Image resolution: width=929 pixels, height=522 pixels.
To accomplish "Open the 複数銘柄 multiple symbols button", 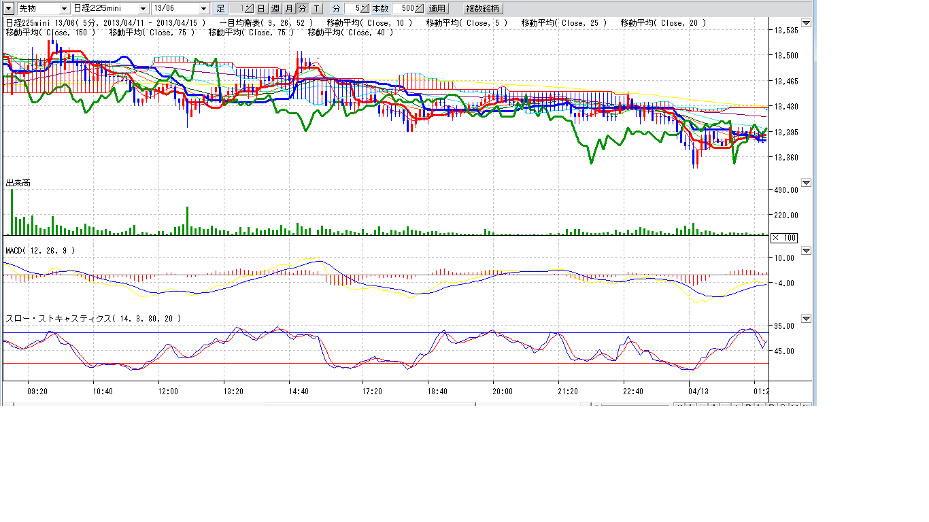I will coord(483,9).
